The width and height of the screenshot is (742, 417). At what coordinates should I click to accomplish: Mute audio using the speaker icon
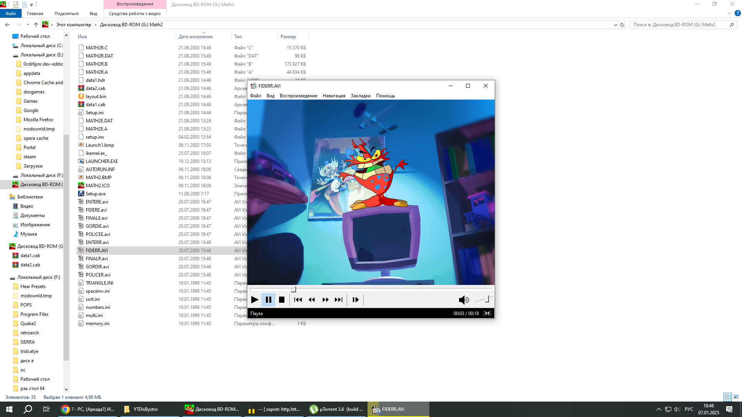463,300
